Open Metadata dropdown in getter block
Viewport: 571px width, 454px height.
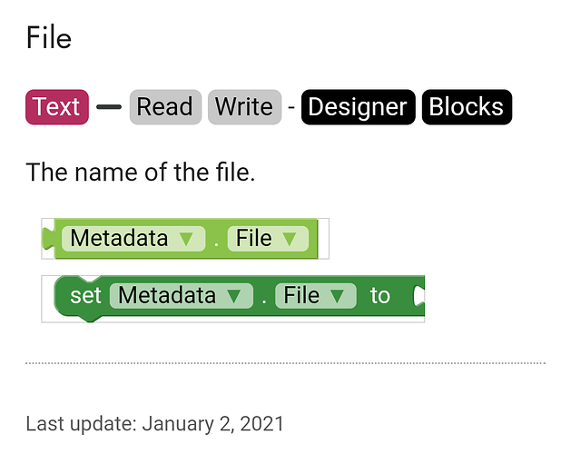coord(133,239)
